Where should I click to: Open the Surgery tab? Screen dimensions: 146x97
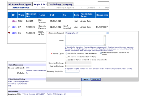pos(68,4)
